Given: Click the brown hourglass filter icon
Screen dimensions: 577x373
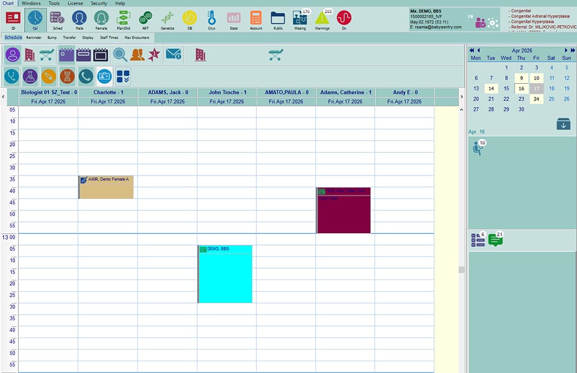Looking at the screenshot, I should (67, 77).
